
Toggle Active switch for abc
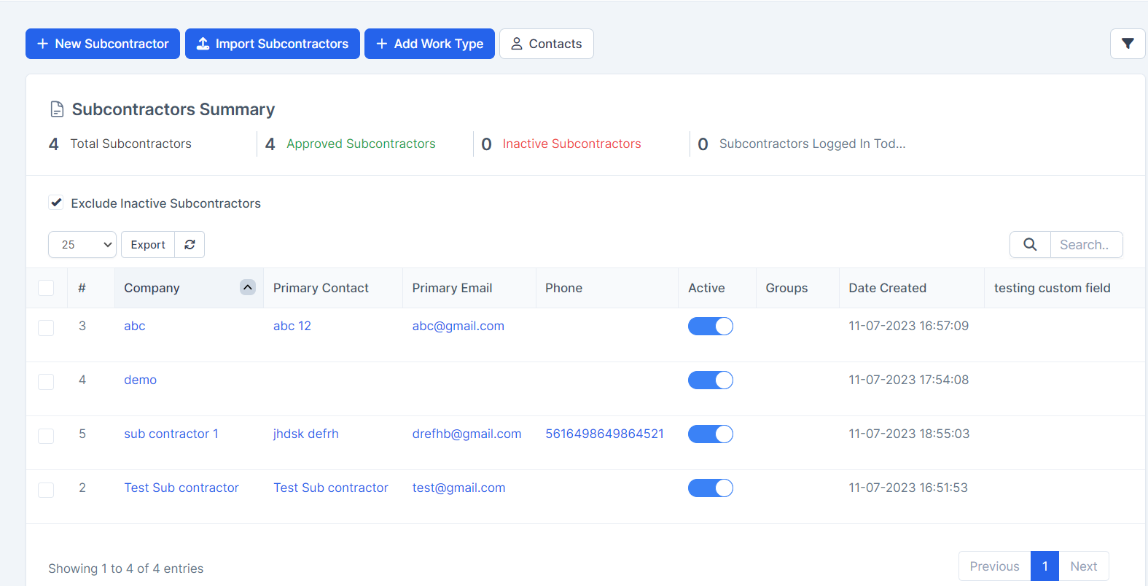711,327
